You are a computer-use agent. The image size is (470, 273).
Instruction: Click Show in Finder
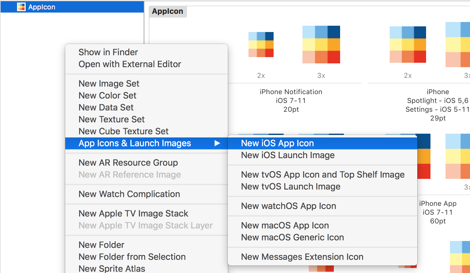108,52
